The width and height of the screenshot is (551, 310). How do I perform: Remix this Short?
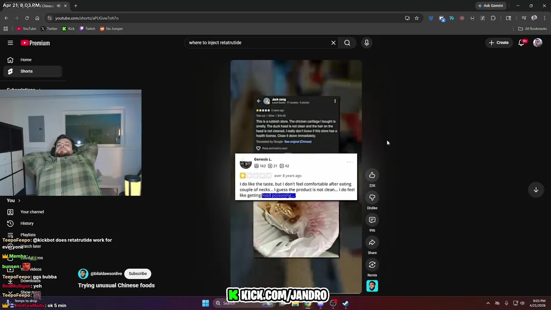pos(372,265)
